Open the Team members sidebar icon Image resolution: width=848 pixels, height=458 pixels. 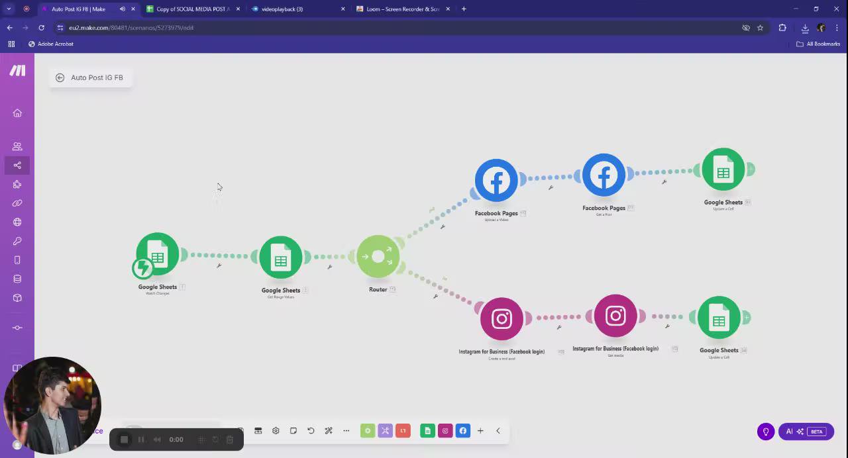click(x=17, y=146)
